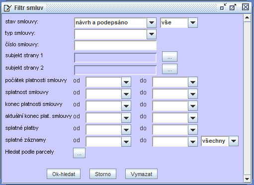Open konec platnosti smlouvy 'od' dropdown
This screenshot has width=254, height=185.
(x=126, y=106)
